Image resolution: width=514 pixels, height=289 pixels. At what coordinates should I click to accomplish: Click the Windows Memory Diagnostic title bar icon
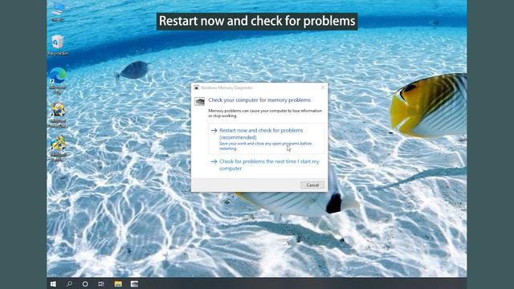point(196,88)
